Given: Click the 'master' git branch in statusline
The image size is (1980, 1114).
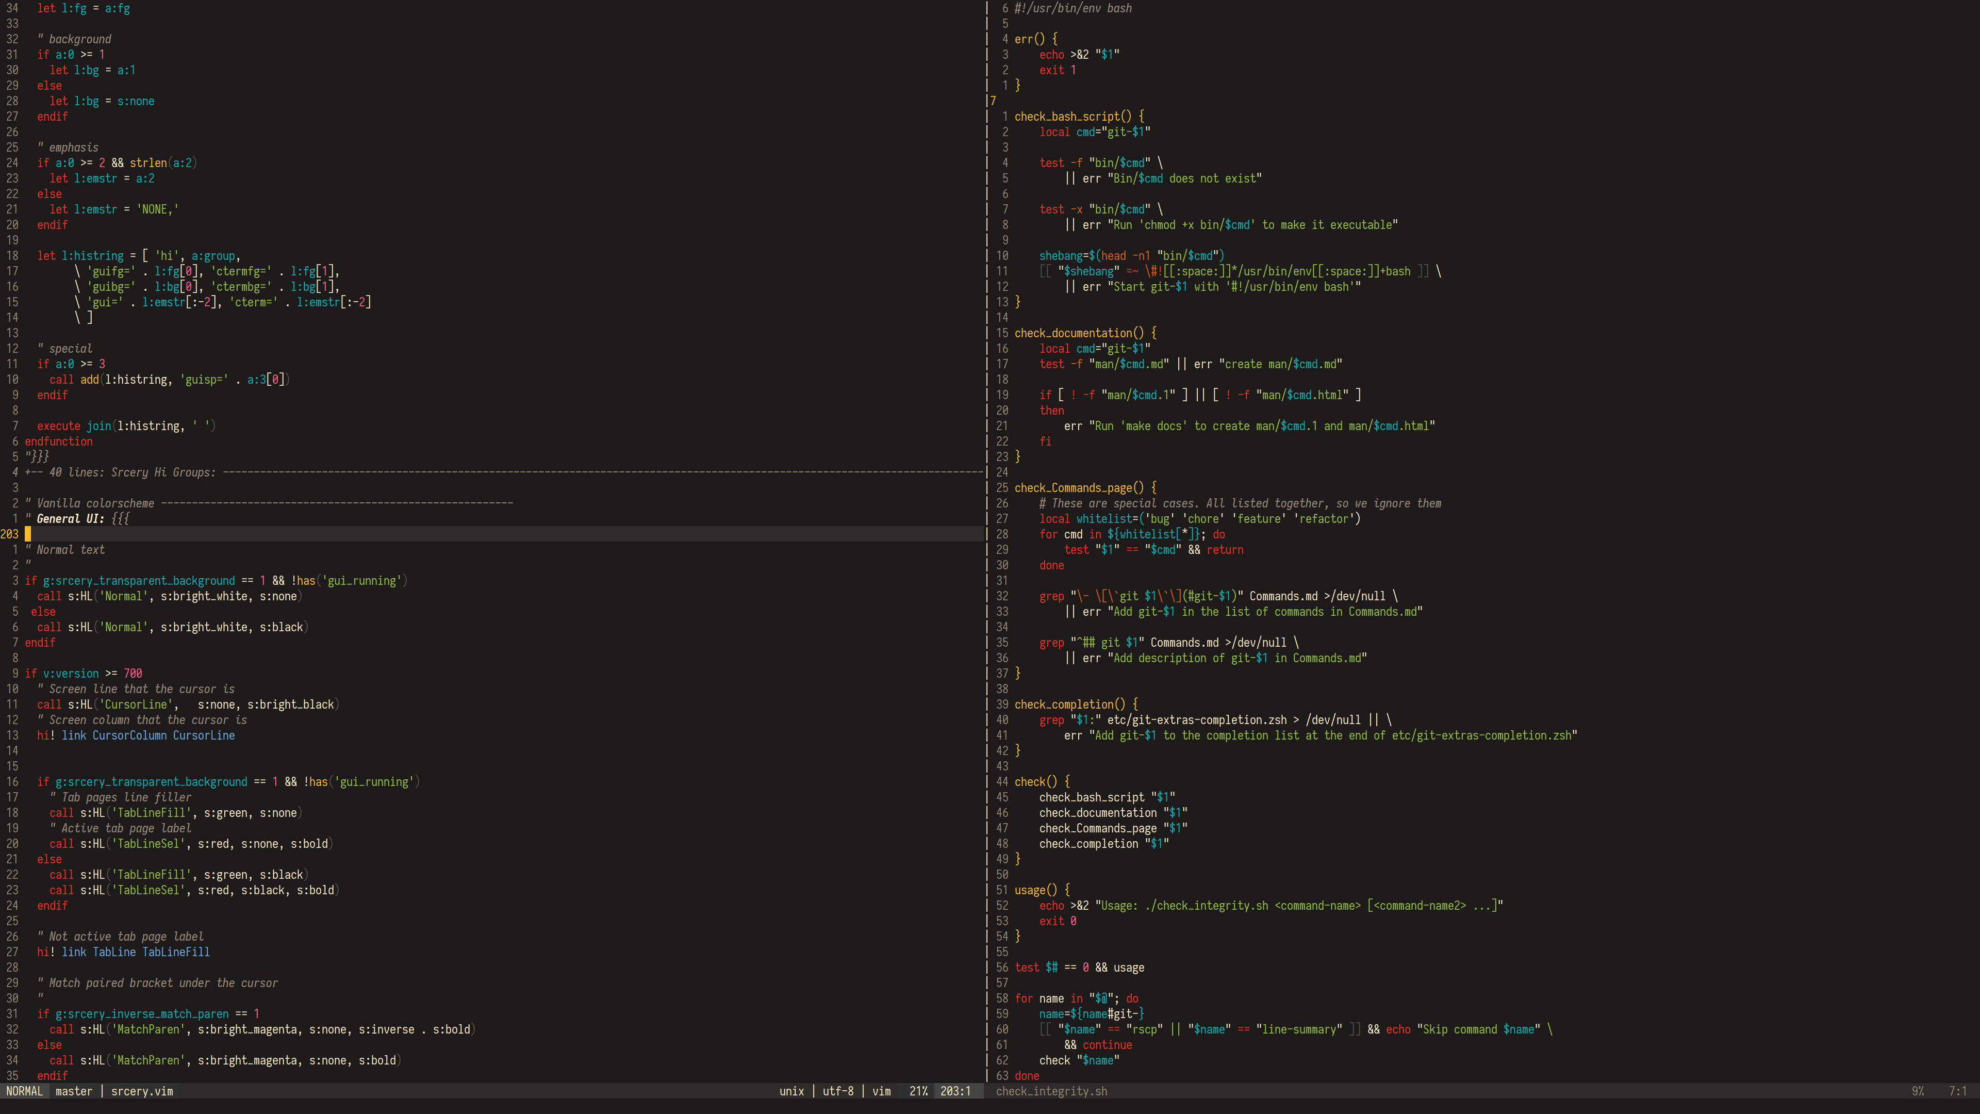Looking at the screenshot, I should tap(73, 1091).
